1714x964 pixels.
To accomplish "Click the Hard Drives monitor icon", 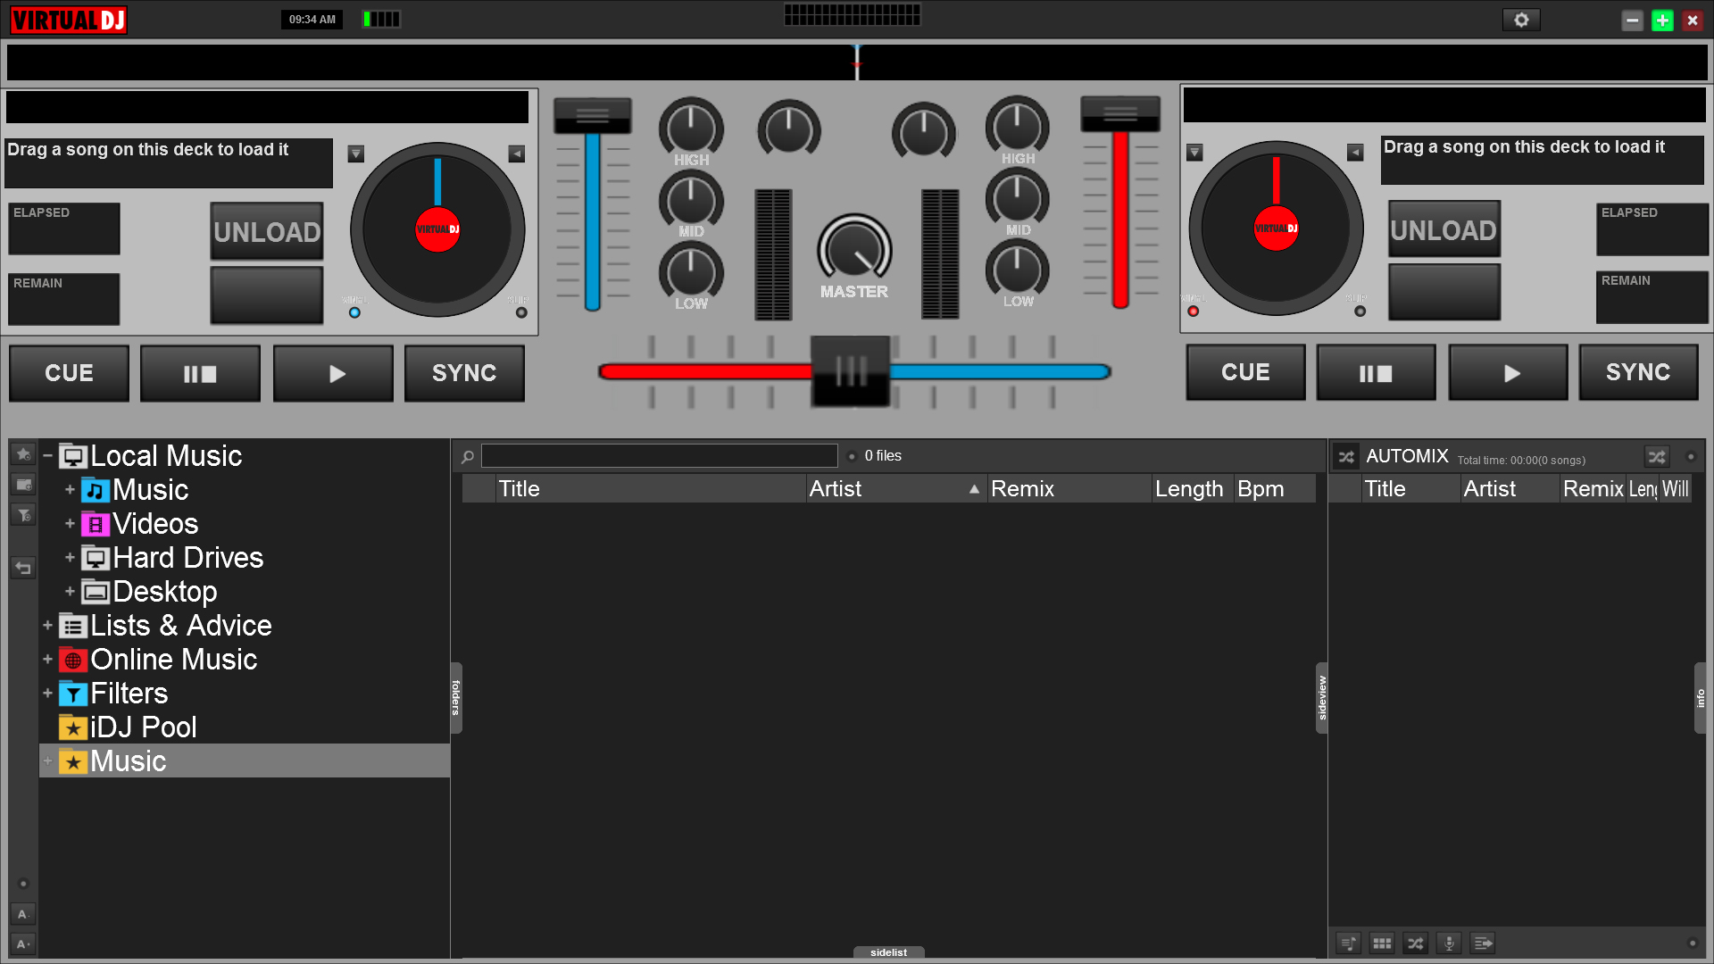I will [x=96, y=558].
